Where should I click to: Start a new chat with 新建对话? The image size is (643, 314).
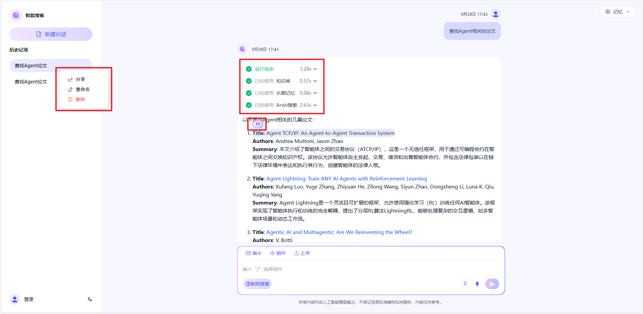51,34
